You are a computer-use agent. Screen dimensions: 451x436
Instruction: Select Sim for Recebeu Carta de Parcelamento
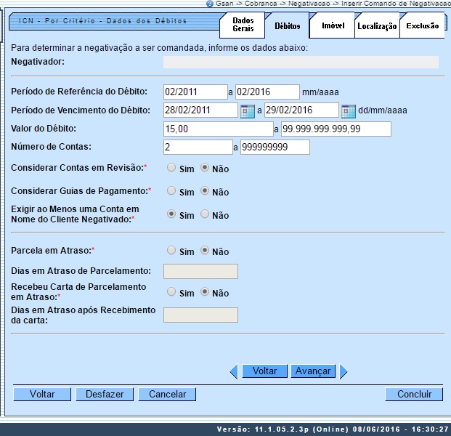click(x=171, y=292)
